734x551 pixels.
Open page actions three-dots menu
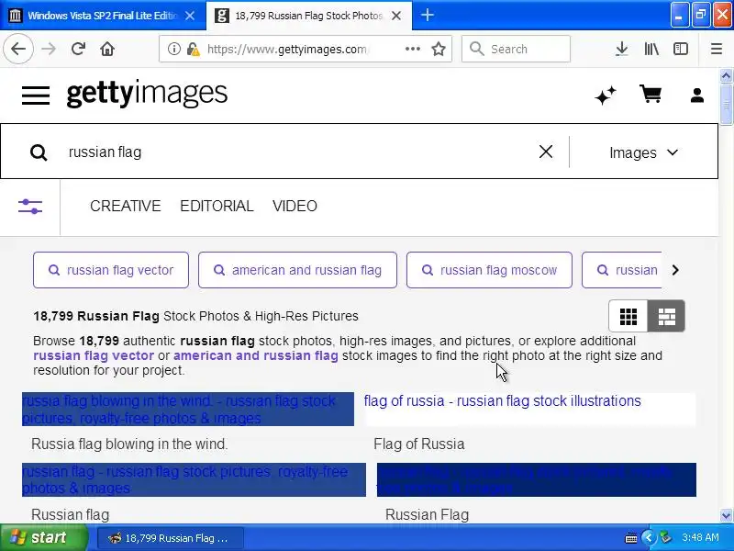tap(412, 49)
